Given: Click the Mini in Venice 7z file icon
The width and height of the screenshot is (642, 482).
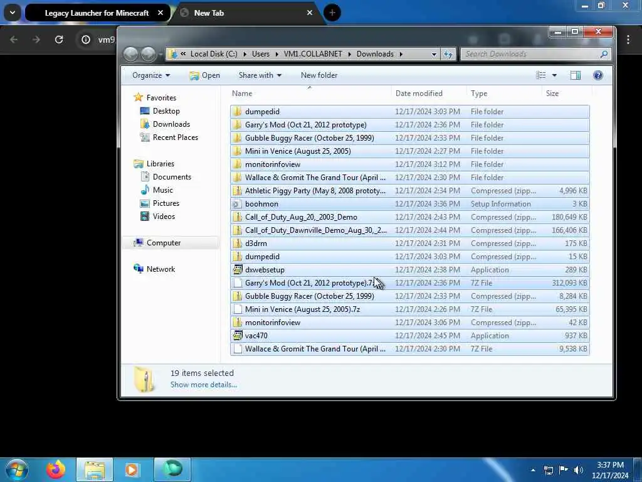Looking at the screenshot, I should (x=238, y=309).
